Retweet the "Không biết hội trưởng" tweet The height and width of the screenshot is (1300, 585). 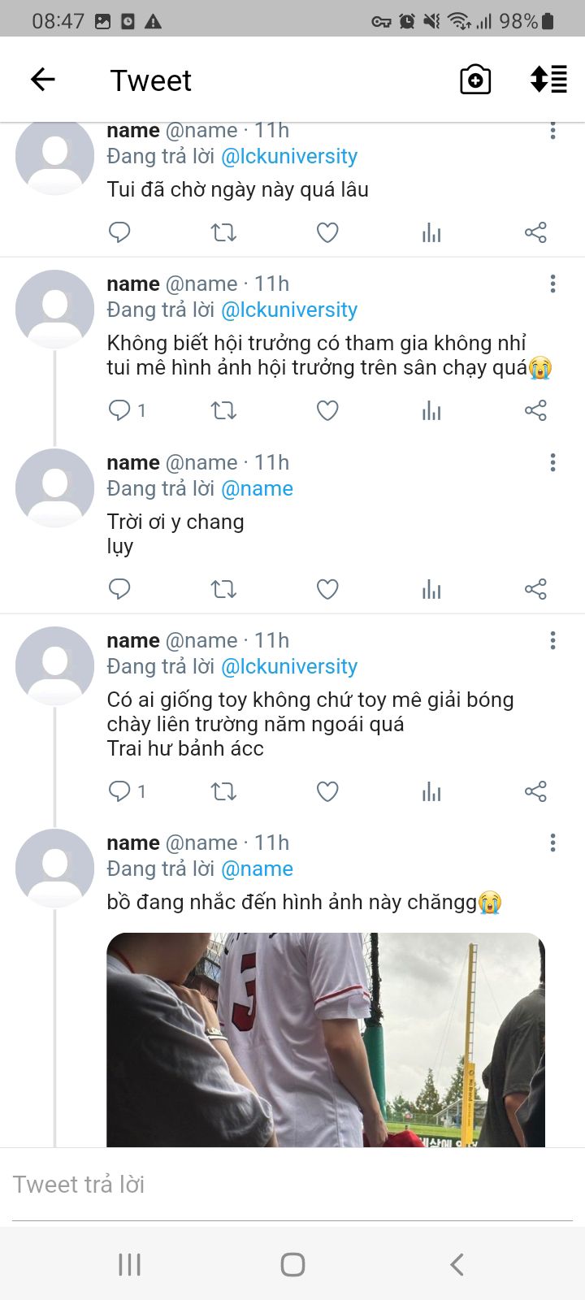pos(223,410)
